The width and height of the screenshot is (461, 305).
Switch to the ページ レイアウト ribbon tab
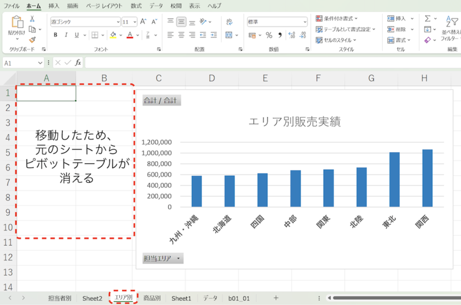coord(104,6)
